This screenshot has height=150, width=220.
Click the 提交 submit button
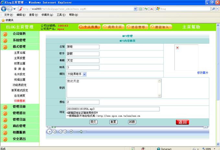point(93,122)
